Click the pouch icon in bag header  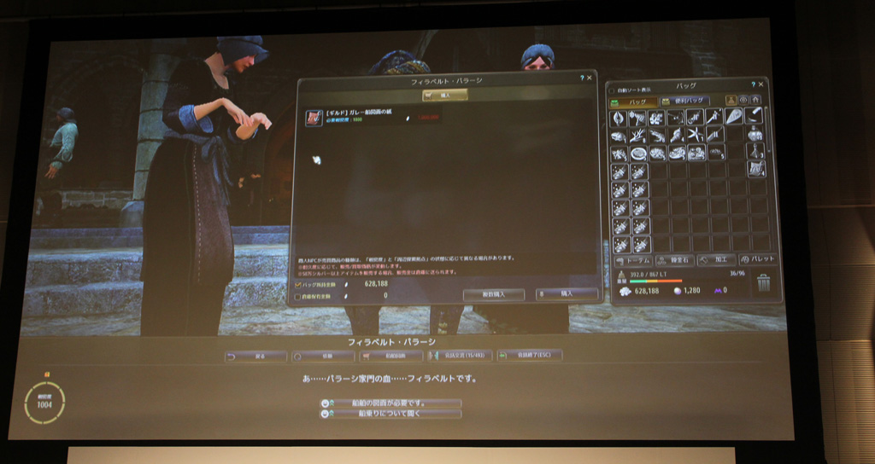[731, 101]
